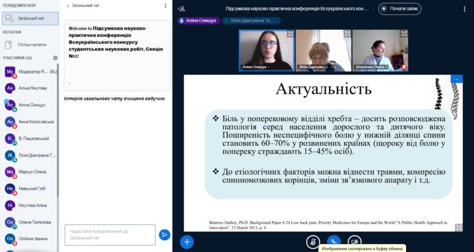Make the presentation fullscreen
Viewport: 474px width, 252px height.
(x=459, y=227)
